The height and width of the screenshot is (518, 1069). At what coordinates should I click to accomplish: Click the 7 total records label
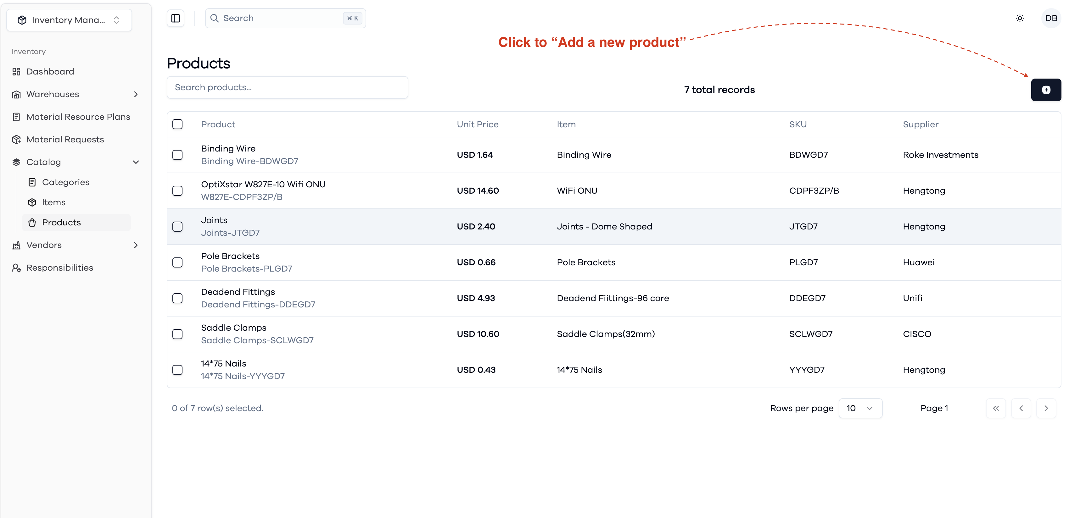(x=719, y=90)
